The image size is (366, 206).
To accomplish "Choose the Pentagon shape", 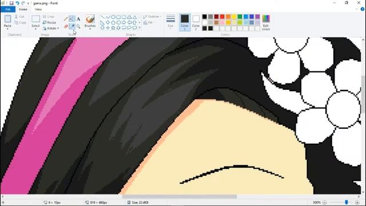I will [113, 22].
